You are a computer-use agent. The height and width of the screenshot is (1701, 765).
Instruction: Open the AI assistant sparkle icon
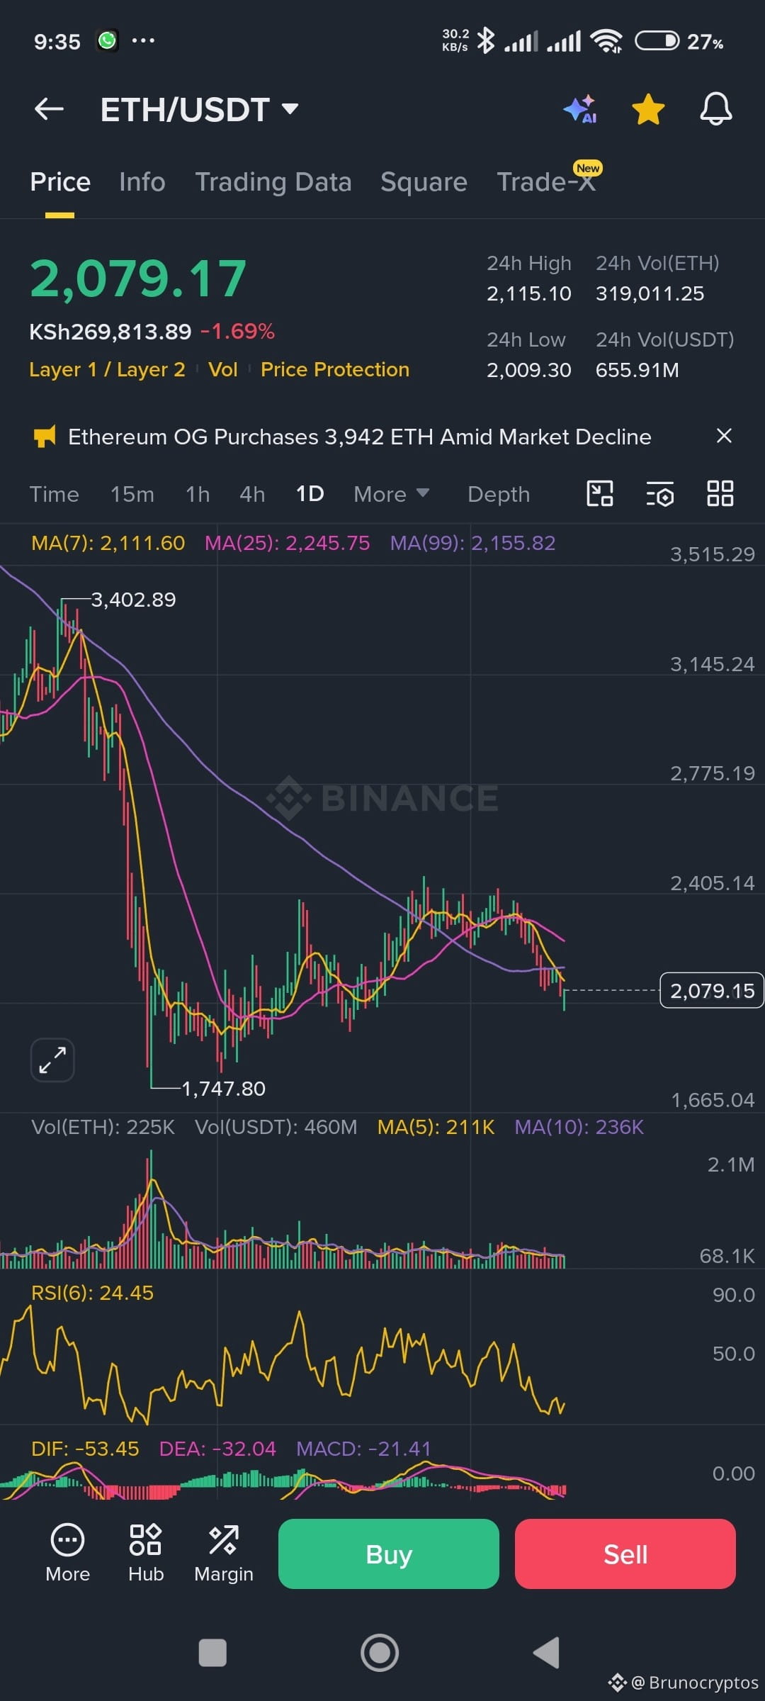pyautogui.click(x=580, y=110)
